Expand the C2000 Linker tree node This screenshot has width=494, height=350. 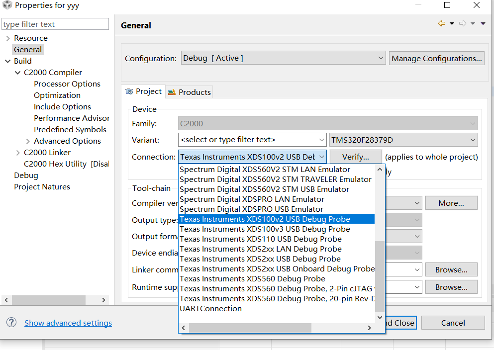(x=18, y=153)
